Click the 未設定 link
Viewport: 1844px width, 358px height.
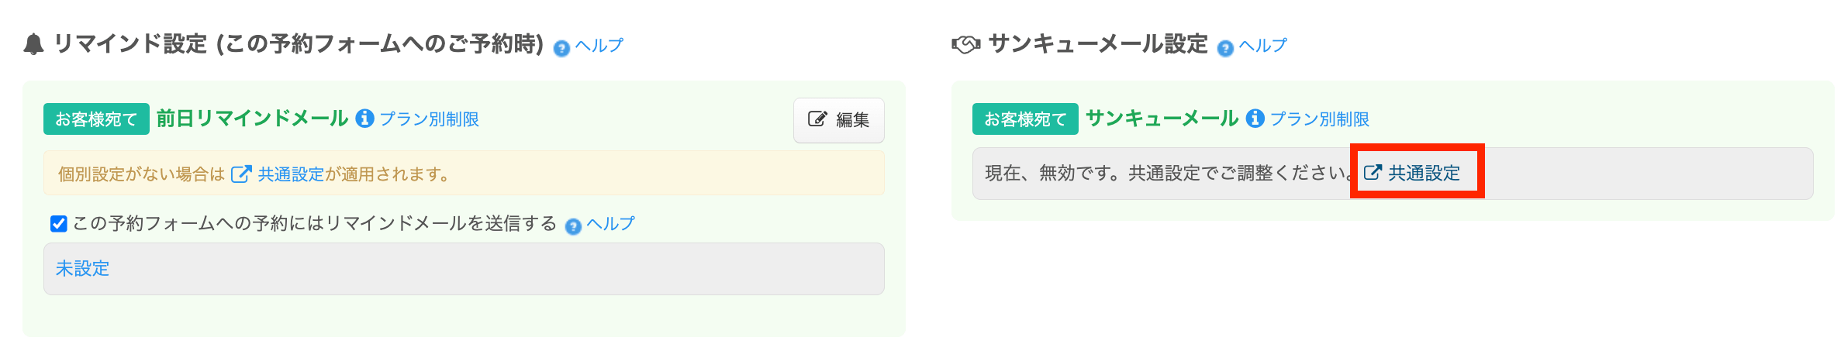pos(82,269)
